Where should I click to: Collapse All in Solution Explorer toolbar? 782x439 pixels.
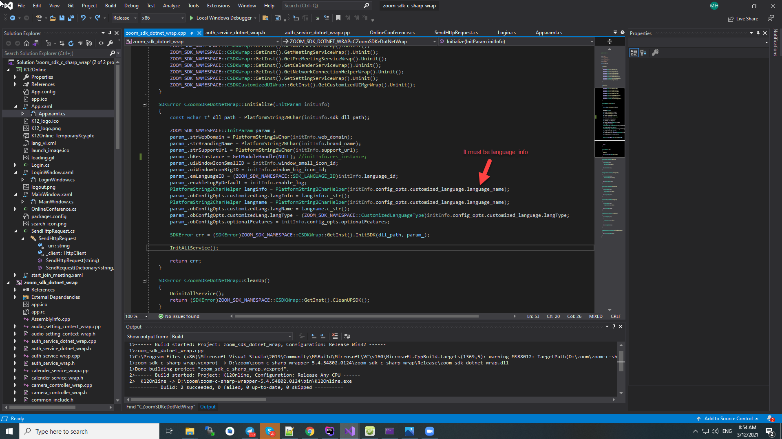(80, 43)
